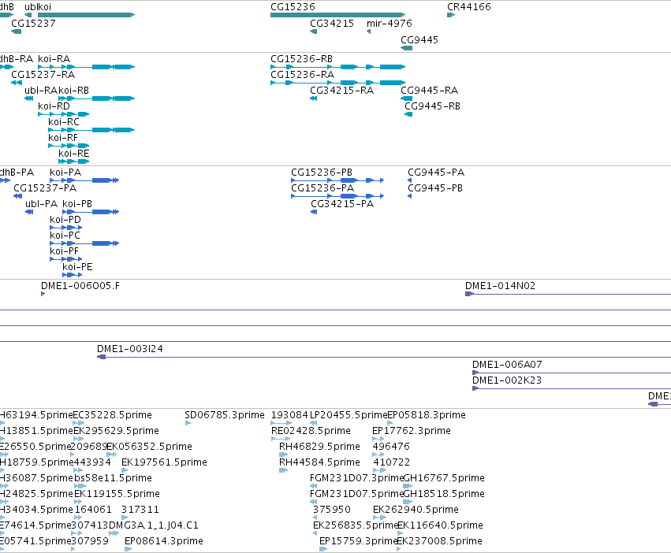
Task: Click the CG34215-PA protein label
Action: coord(342,205)
